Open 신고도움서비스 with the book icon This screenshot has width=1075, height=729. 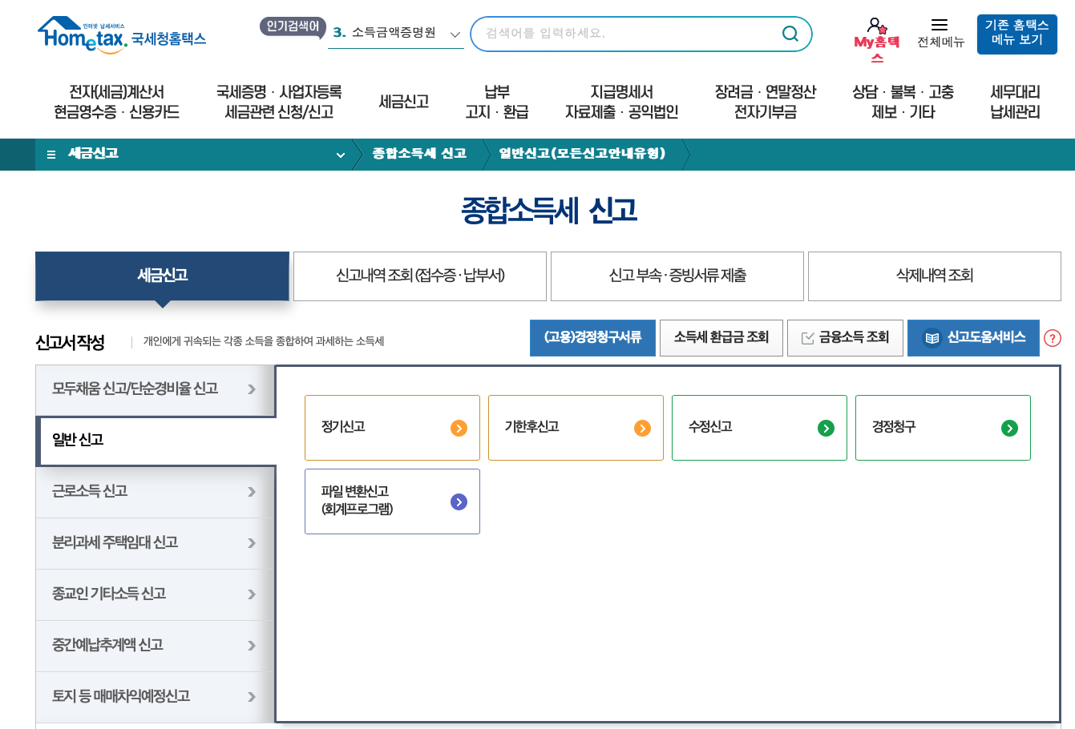pyautogui.click(x=973, y=337)
